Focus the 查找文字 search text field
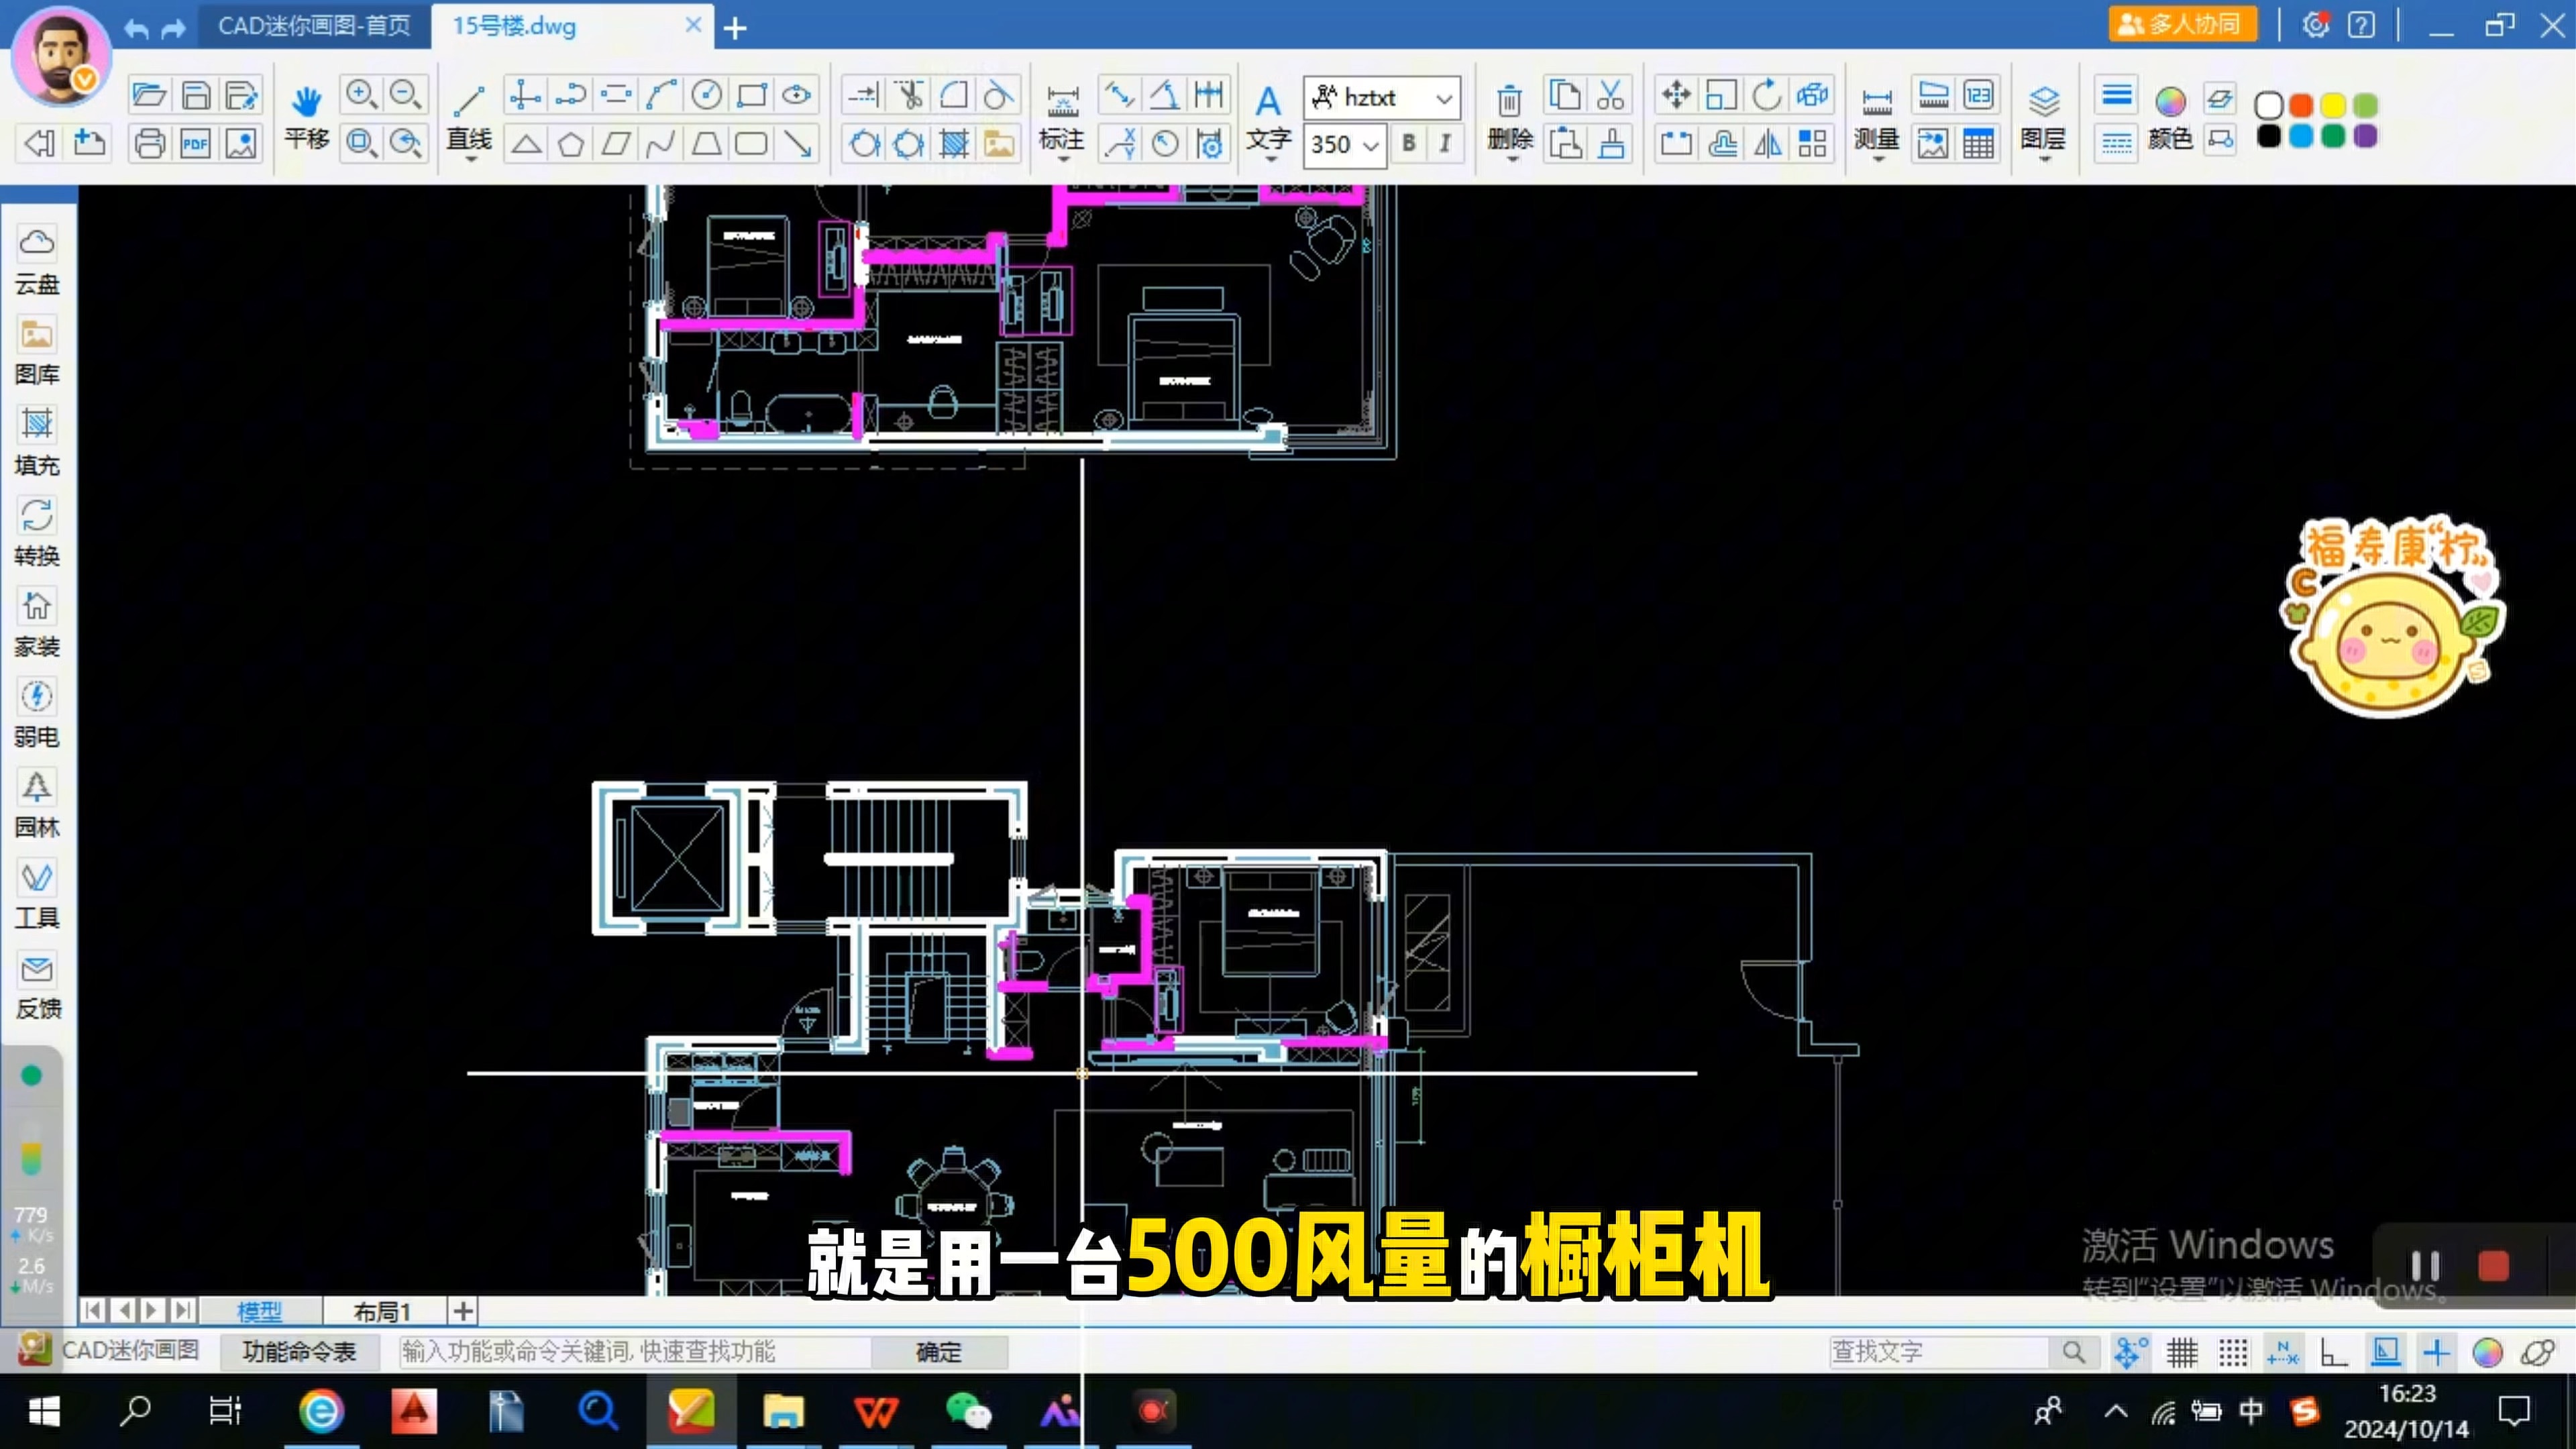 click(x=1938, y=1353)
